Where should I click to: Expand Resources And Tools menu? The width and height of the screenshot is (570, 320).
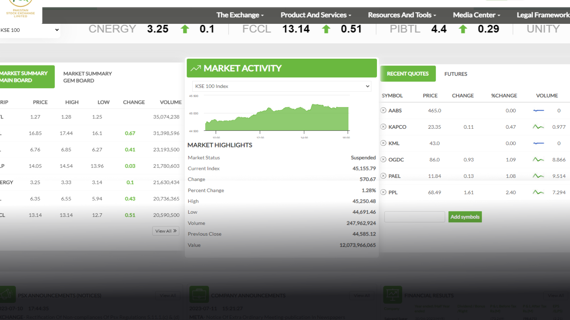pyautogui.click(x=402, y=15)
